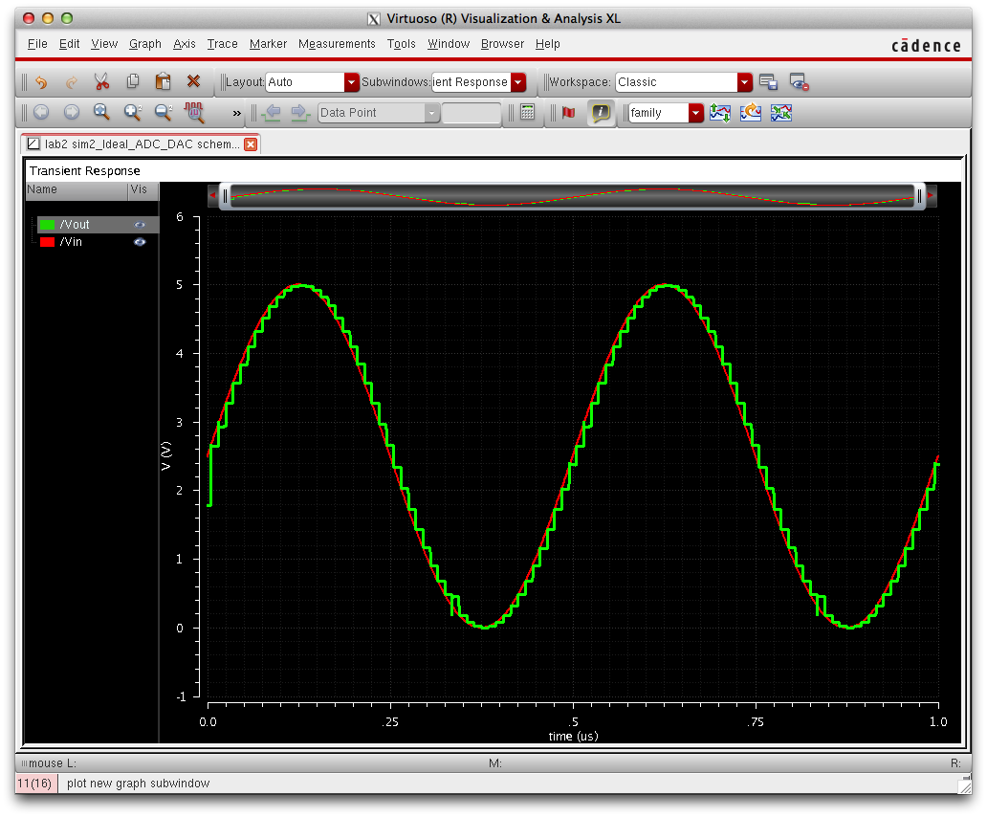Toggle the info balloon button
This screenshot has height=817, width=987.
click(600, 113)
